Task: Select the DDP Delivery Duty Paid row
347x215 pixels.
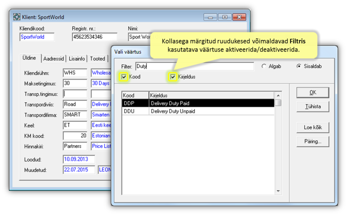Action: point(198,103)
